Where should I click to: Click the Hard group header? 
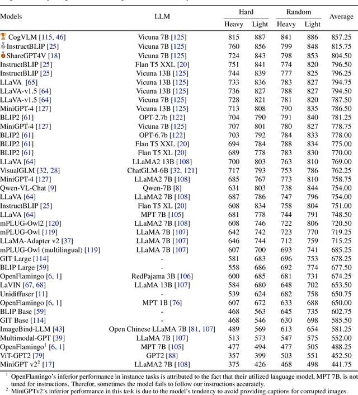click(246, 12)
